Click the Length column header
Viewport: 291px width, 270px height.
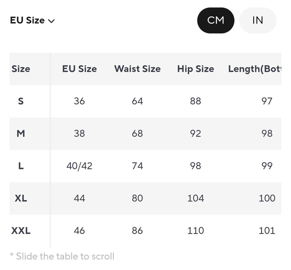[255, 69]
